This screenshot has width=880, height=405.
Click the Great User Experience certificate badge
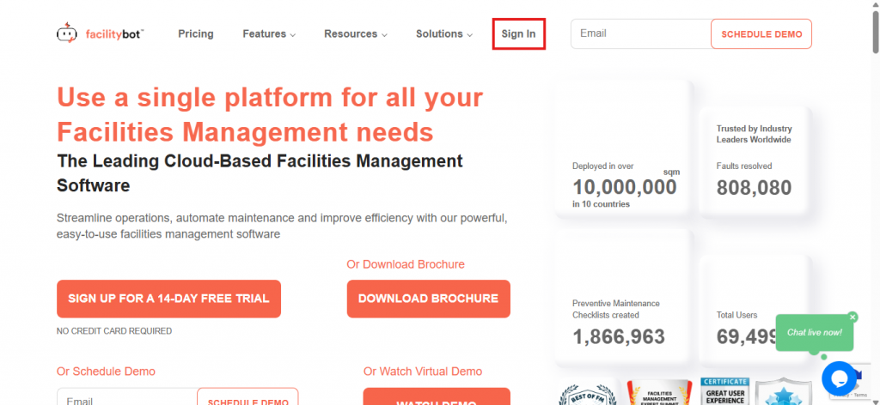click(x=724, y=391)
